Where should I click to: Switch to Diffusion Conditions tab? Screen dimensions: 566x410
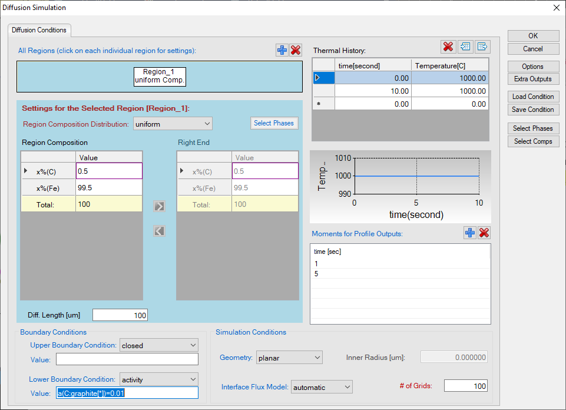coord(39,30)
